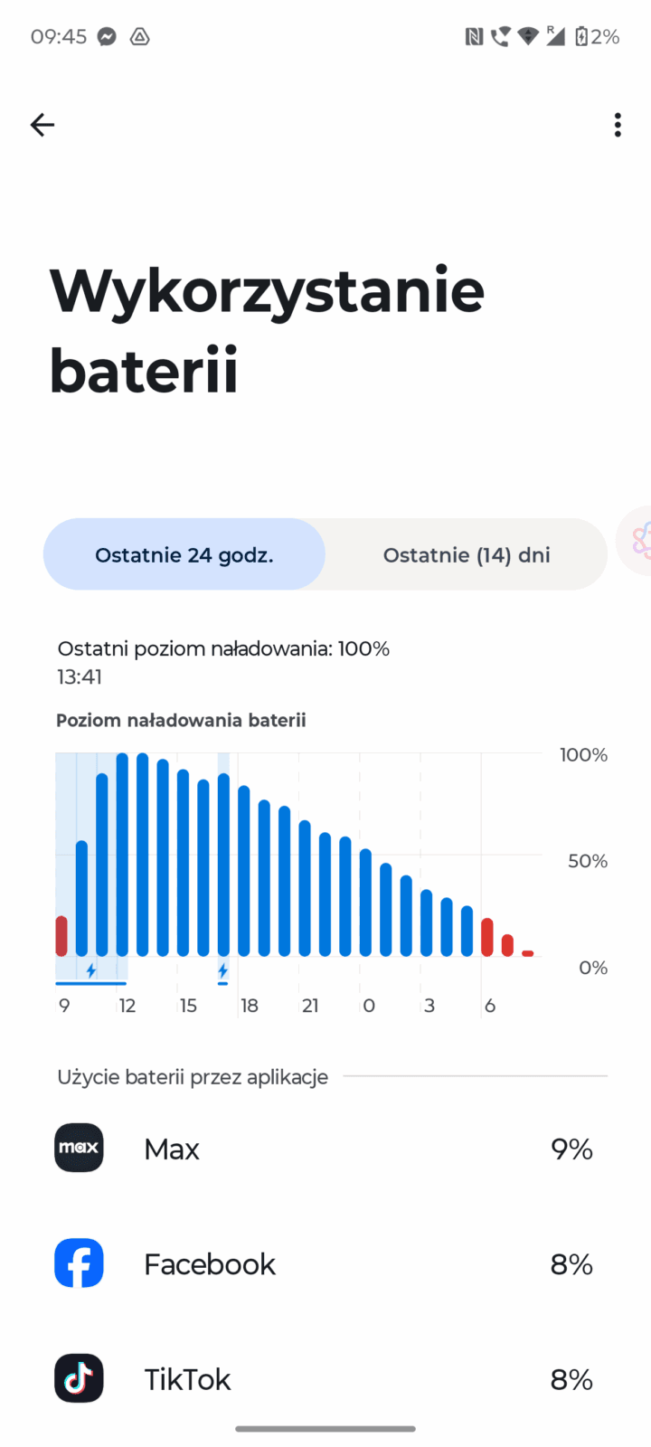Open Max battery usage details
Image resolution: width=651 pixels, height=1447 pixels.
[325, 1149]
